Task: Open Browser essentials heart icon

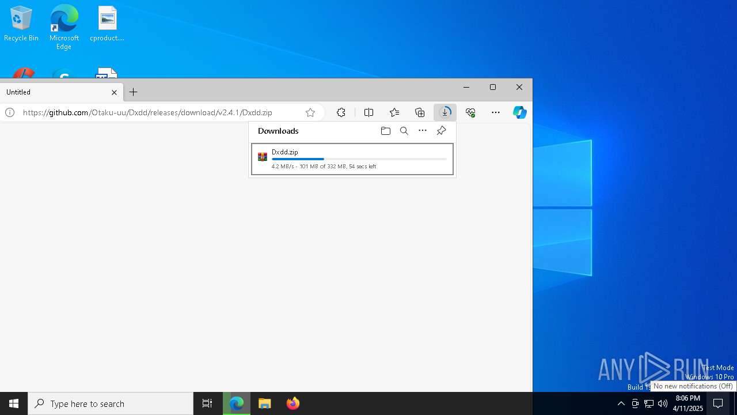Action: click(x=470, y=112)
